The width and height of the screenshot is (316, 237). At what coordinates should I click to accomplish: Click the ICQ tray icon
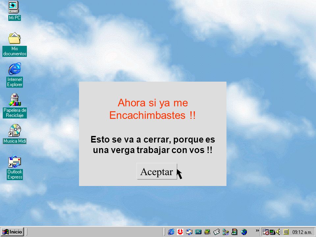click(x=286, y=232)
